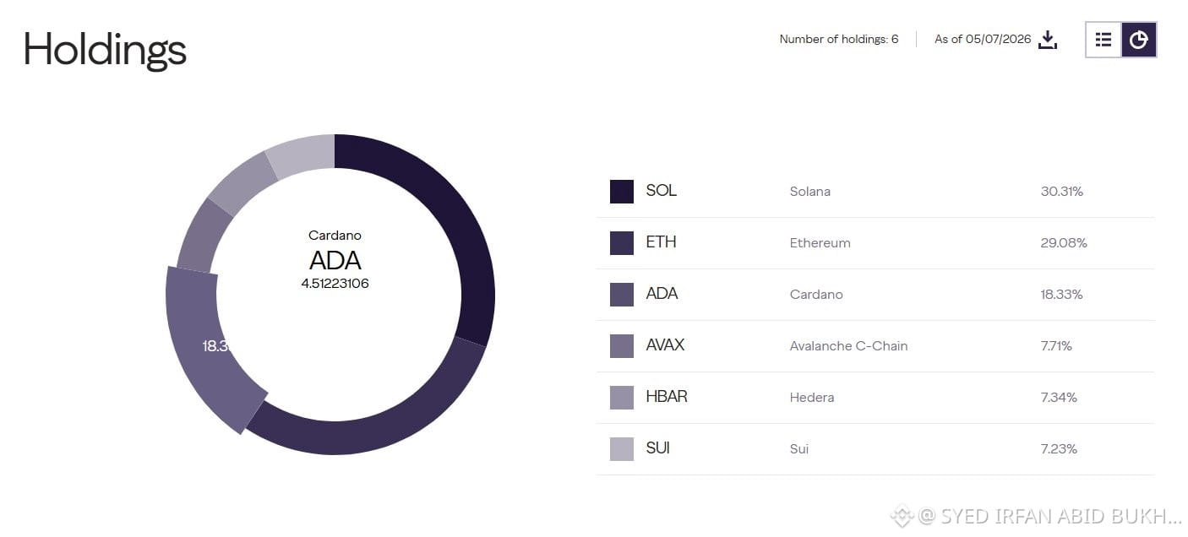Switch to list view of holdings

(1104, 40)
